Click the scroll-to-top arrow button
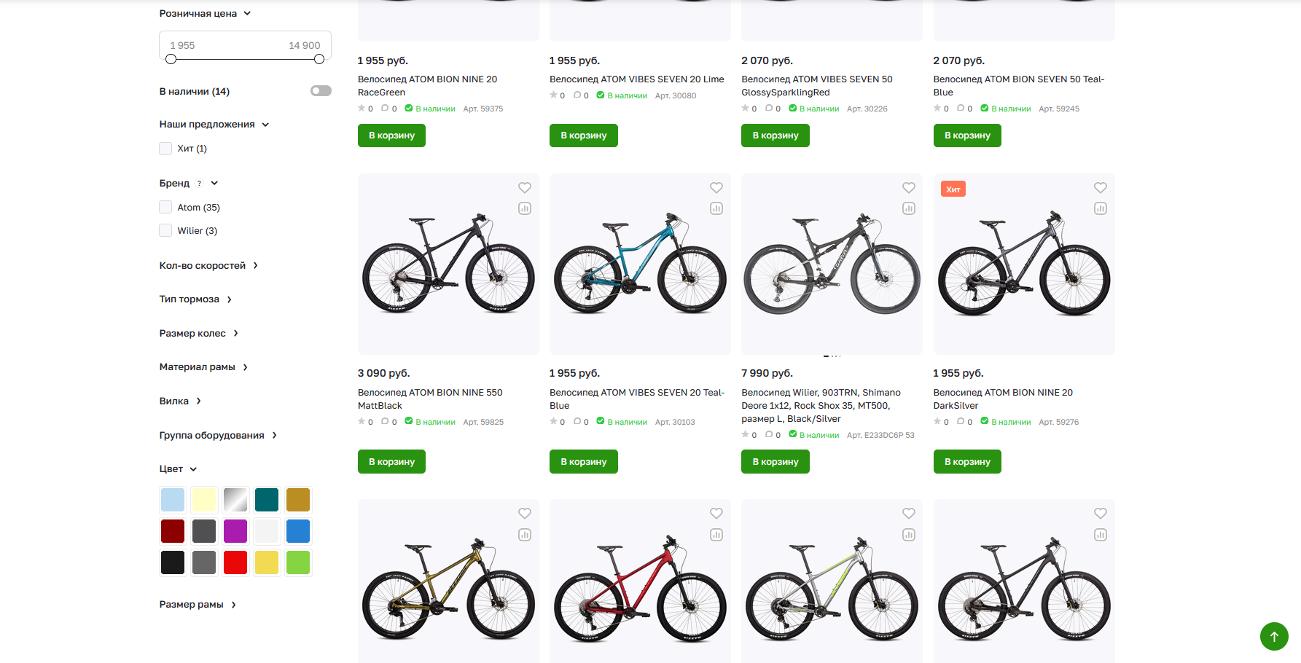The image size is (1301, 663). [1274, 636]
